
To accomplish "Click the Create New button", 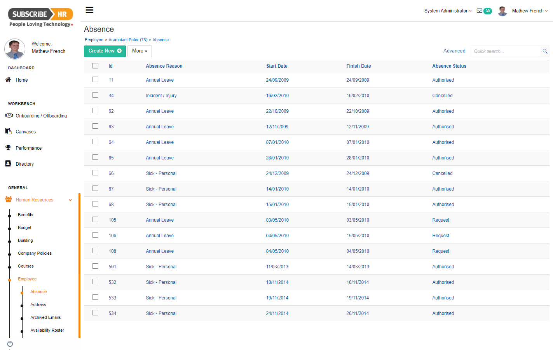I will (x=105, y=51).
